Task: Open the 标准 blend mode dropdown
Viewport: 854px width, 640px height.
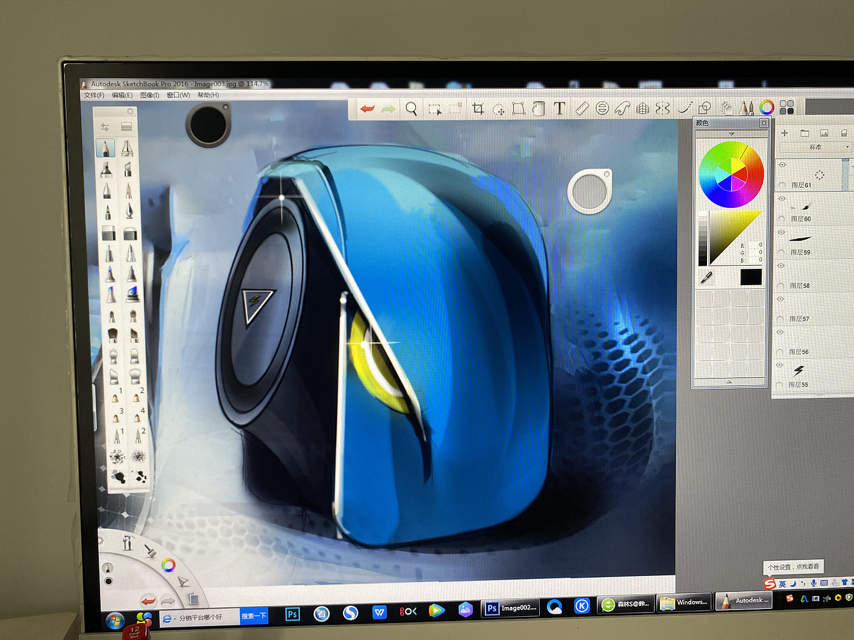Action: point(814,147)
